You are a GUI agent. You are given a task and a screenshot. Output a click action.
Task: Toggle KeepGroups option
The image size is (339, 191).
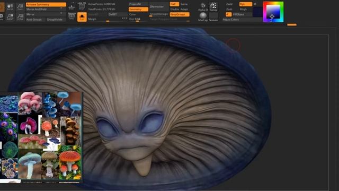pos(180,14)
